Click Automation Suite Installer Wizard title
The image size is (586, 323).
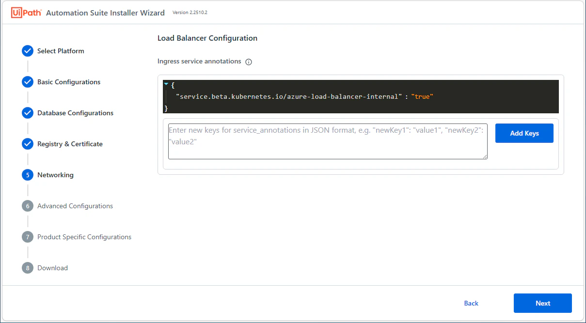pyautogui.click(x=105, y=13)
